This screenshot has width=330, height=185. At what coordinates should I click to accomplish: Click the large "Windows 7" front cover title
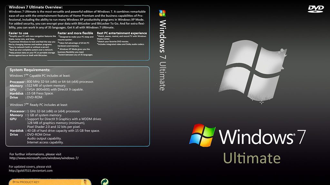coord(262,137)
